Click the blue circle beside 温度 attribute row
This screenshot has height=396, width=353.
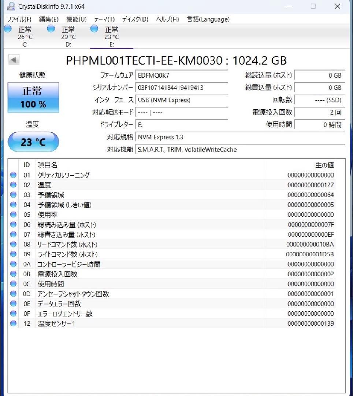[x=13, y=185]
